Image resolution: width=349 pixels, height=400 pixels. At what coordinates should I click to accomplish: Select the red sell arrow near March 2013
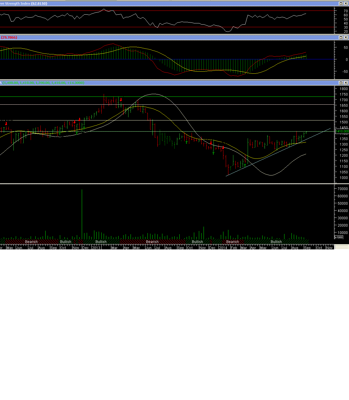[121, 100]
